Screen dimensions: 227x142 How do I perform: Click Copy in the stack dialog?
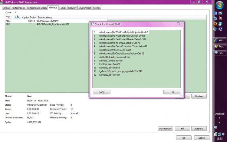tap(101, 92)
